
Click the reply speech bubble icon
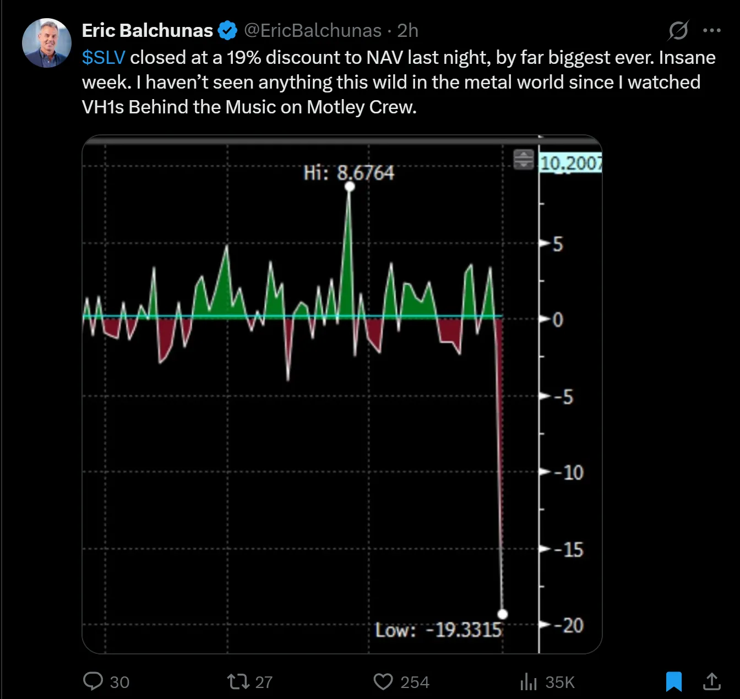[x=93, y=681]
